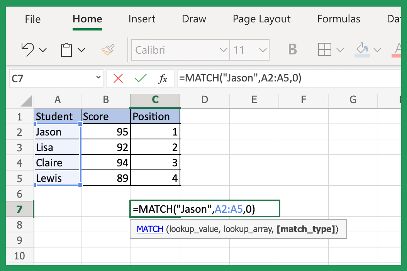Click the Insert Function fx icon

[163, 78]
